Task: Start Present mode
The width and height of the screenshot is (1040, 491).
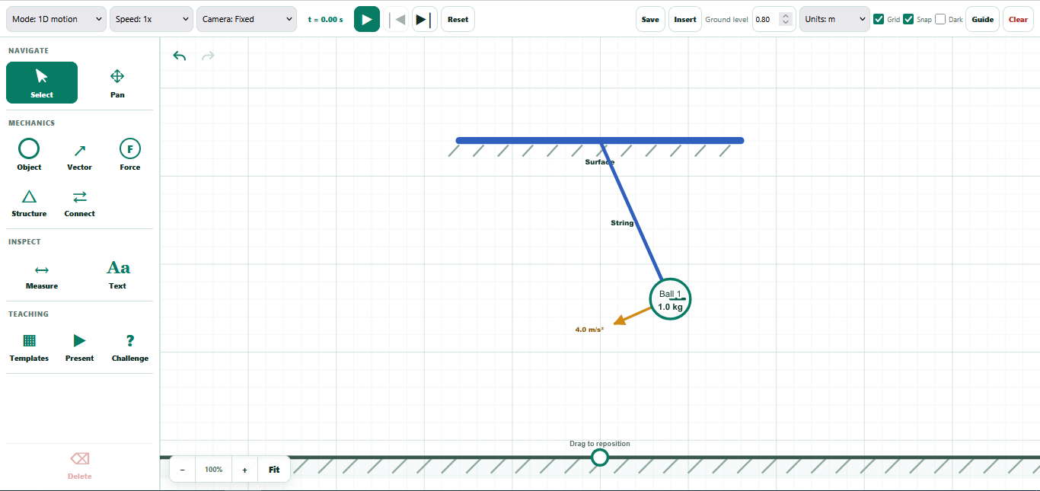Action: coord(79,347)
